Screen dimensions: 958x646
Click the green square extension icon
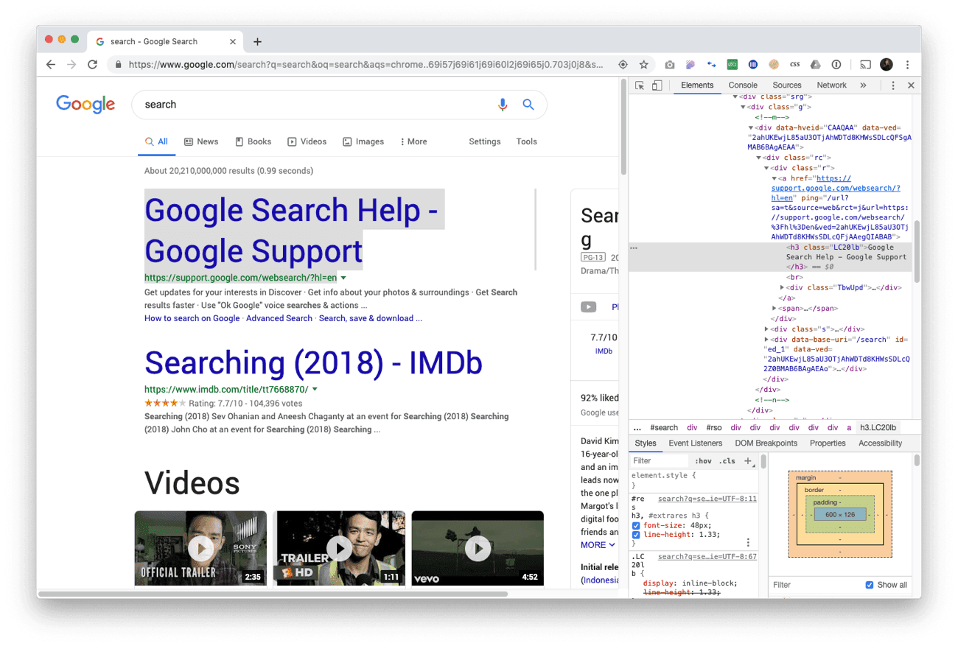point(733,65)
